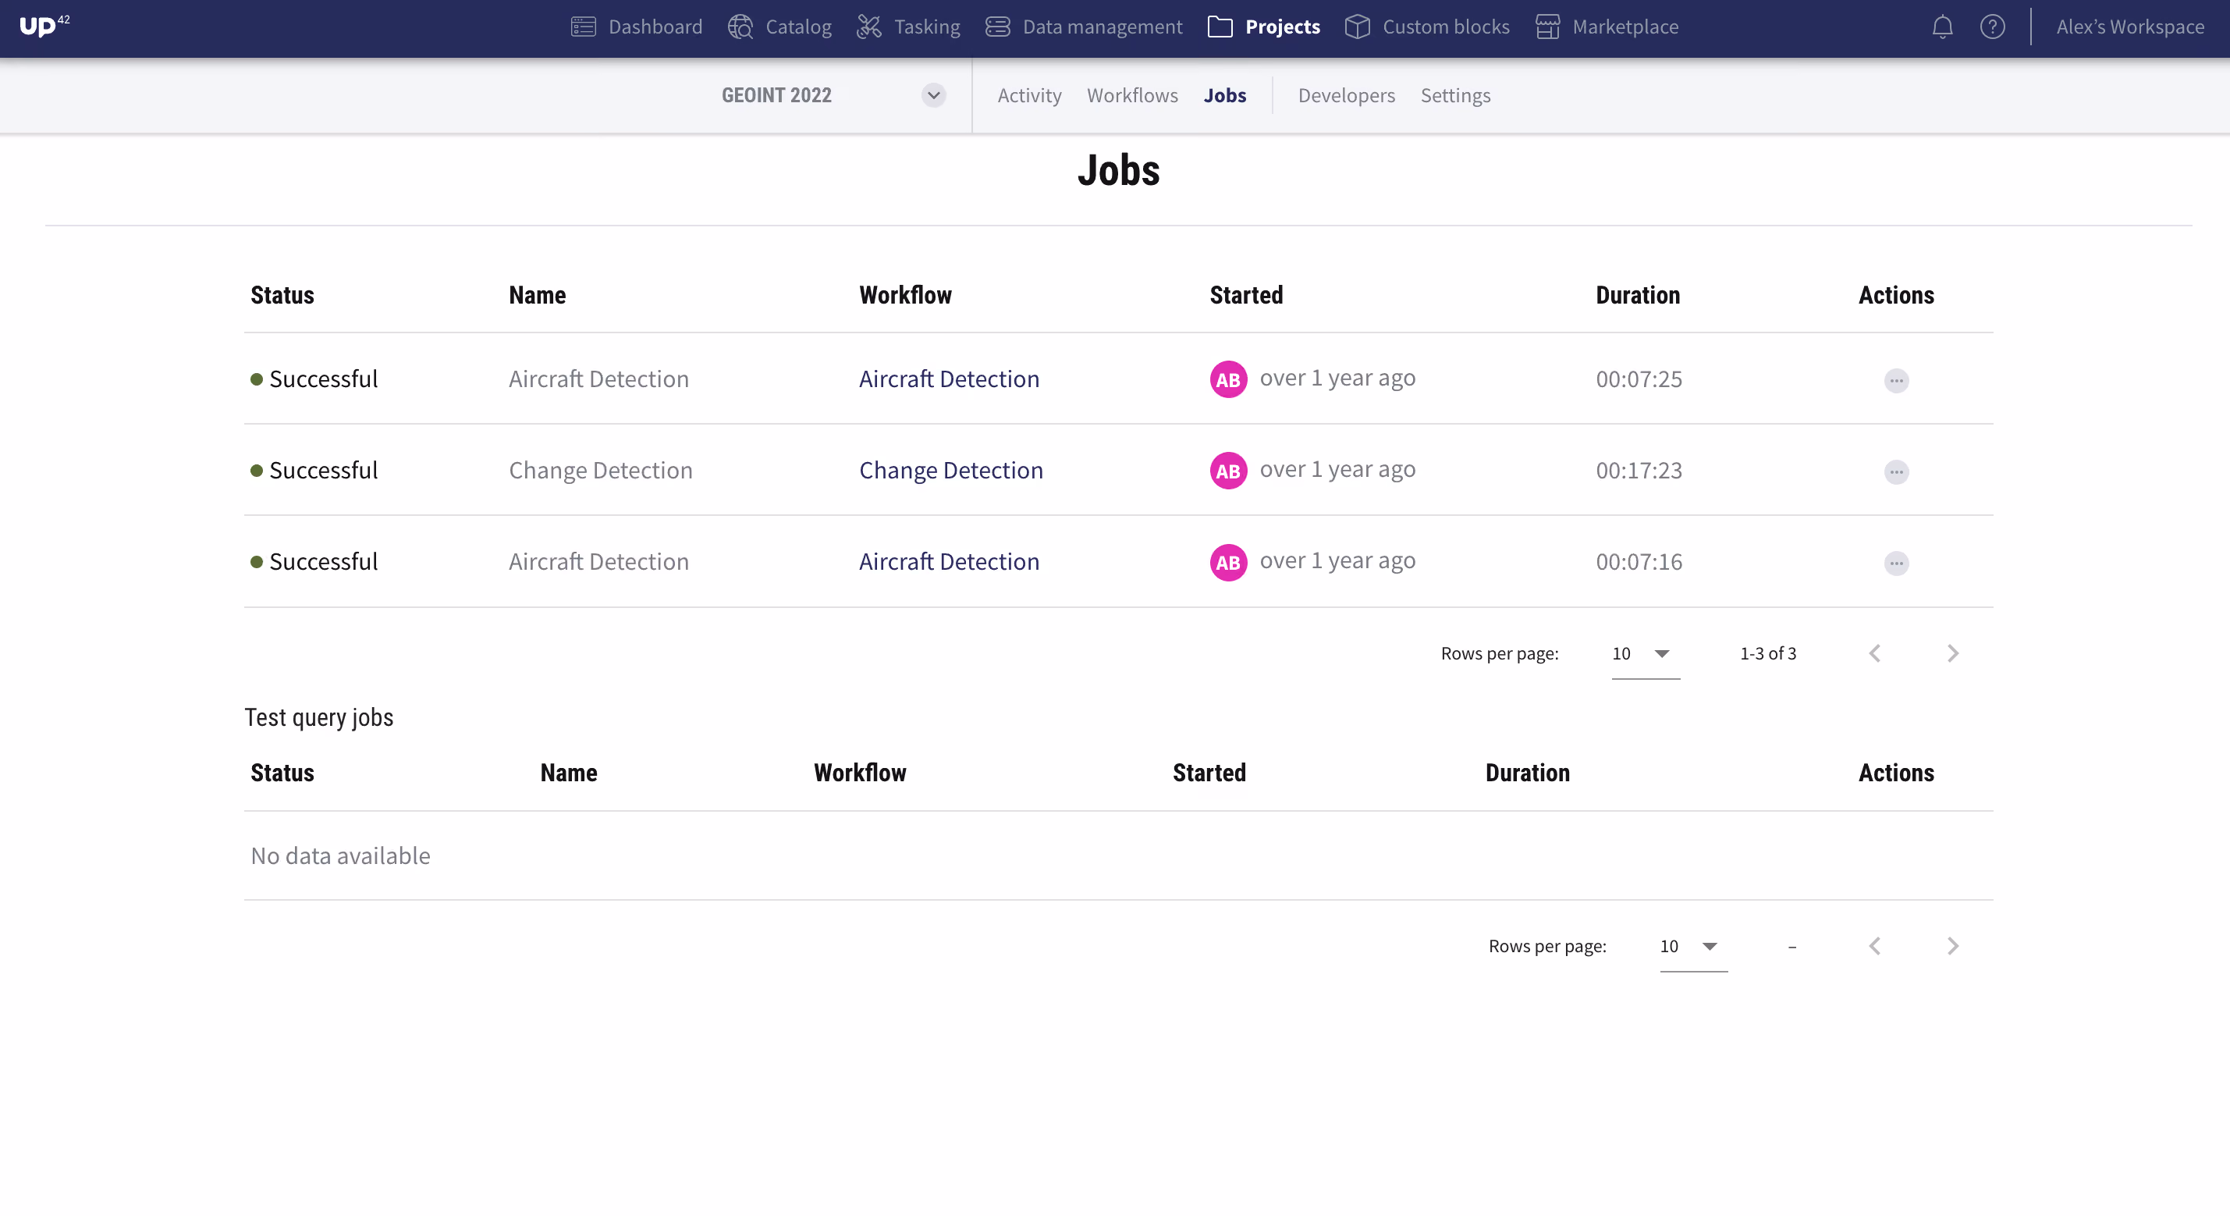The height and width of the screenshot is (1216, 2230).
Task: Go to next page of Test query jobs
Action: (x=1952, y=946)
